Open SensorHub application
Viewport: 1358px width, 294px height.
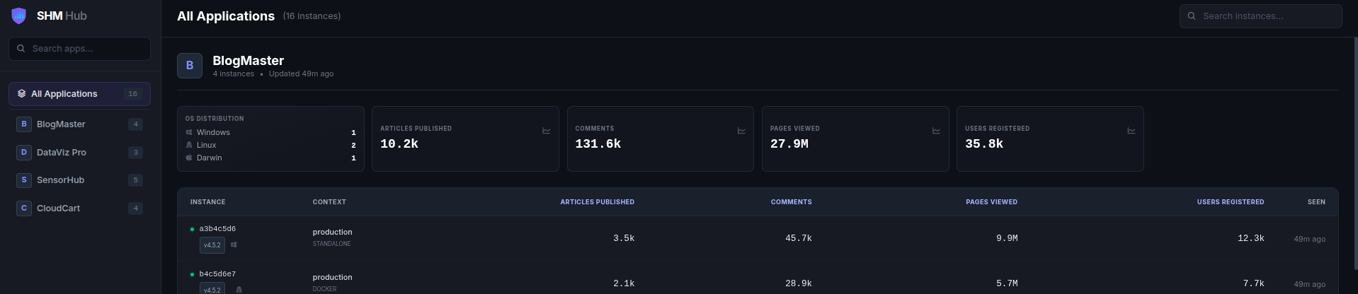tap(60, 180)
